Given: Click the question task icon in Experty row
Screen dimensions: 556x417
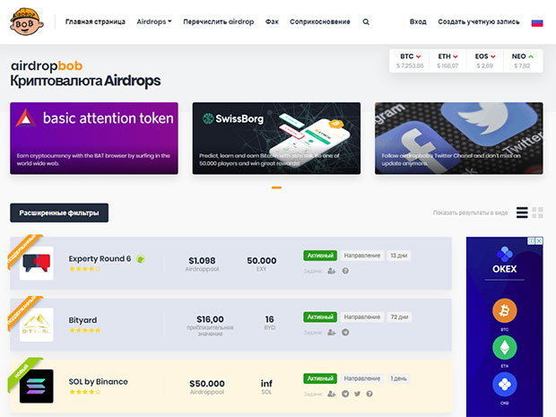Looking at the screenshot, I should (345, 271).
